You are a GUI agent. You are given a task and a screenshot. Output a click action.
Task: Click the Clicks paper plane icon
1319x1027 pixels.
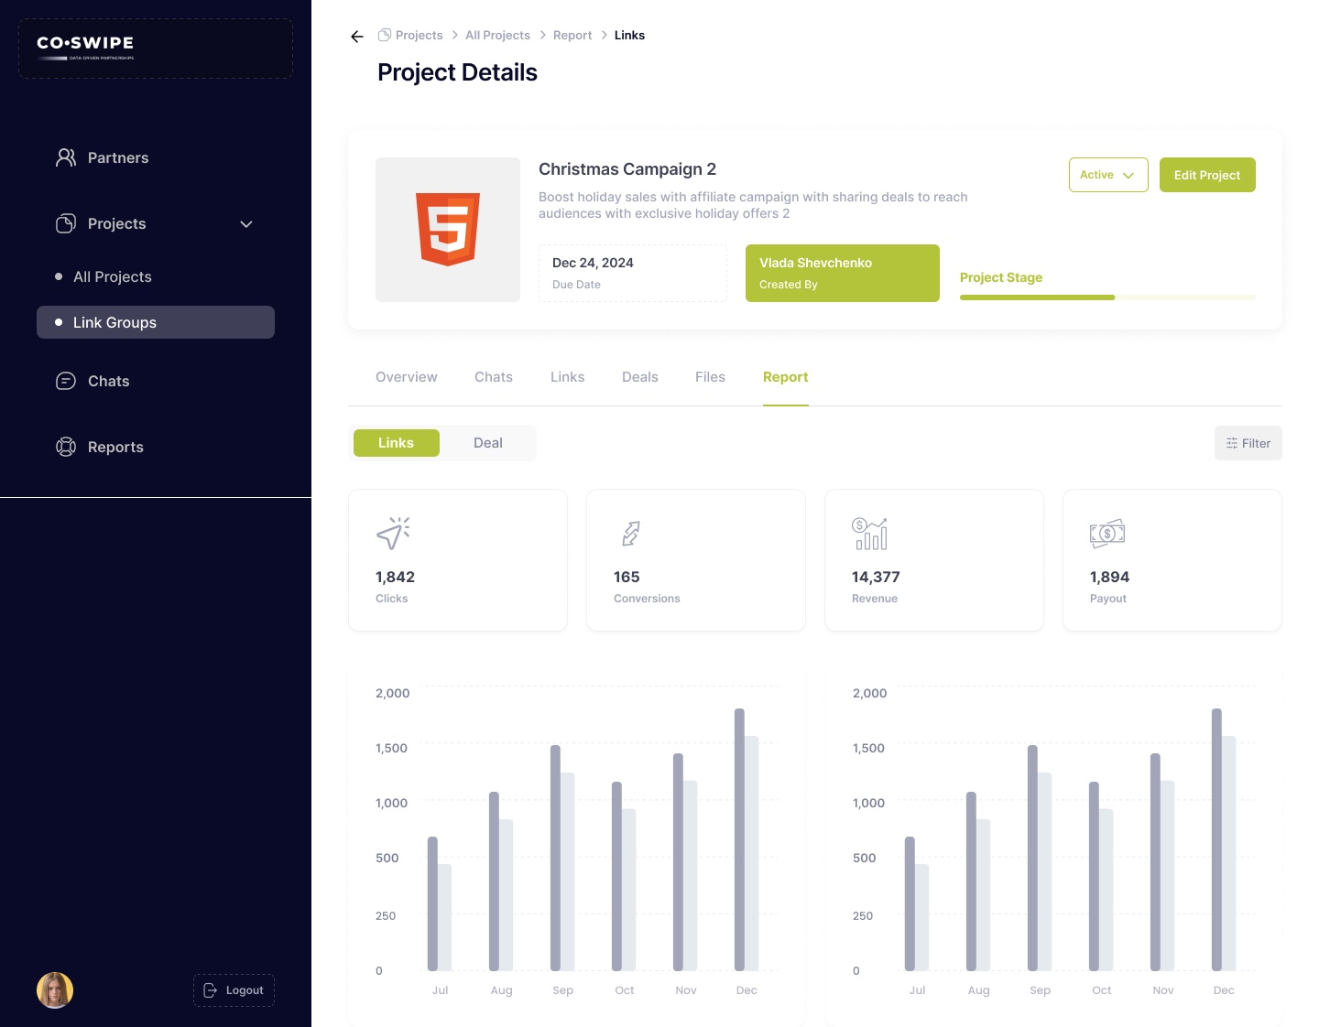(393, 533)
